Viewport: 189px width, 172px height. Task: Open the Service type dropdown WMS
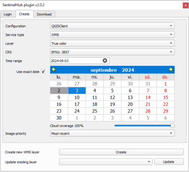112,35
